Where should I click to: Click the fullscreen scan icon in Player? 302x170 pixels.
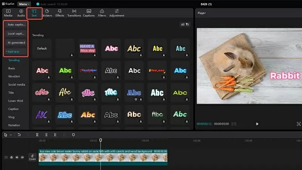tap(299, 124)
